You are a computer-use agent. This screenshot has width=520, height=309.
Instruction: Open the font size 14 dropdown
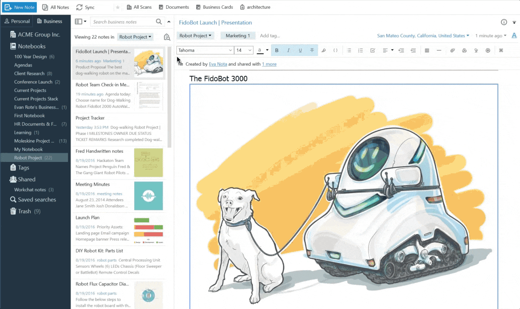[244, 50]
